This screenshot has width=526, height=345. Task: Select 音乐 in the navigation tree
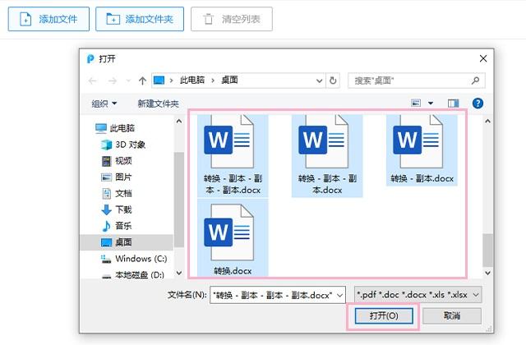coord(117,226)
